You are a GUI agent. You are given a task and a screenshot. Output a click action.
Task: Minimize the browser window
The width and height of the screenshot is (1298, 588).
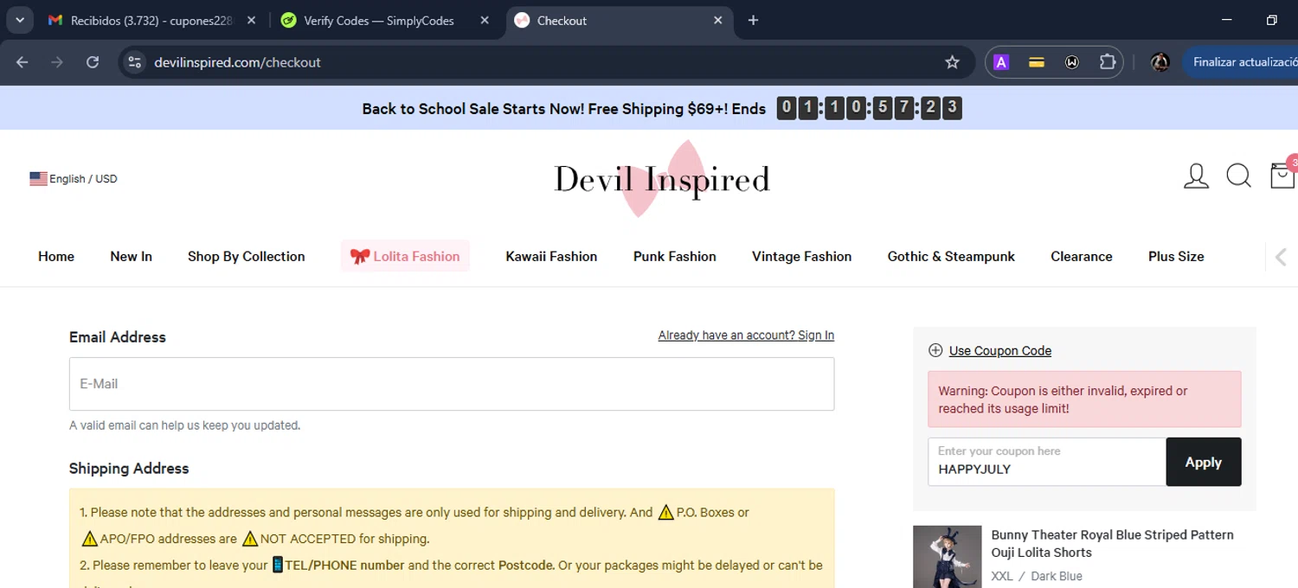tap(1226, 20)
